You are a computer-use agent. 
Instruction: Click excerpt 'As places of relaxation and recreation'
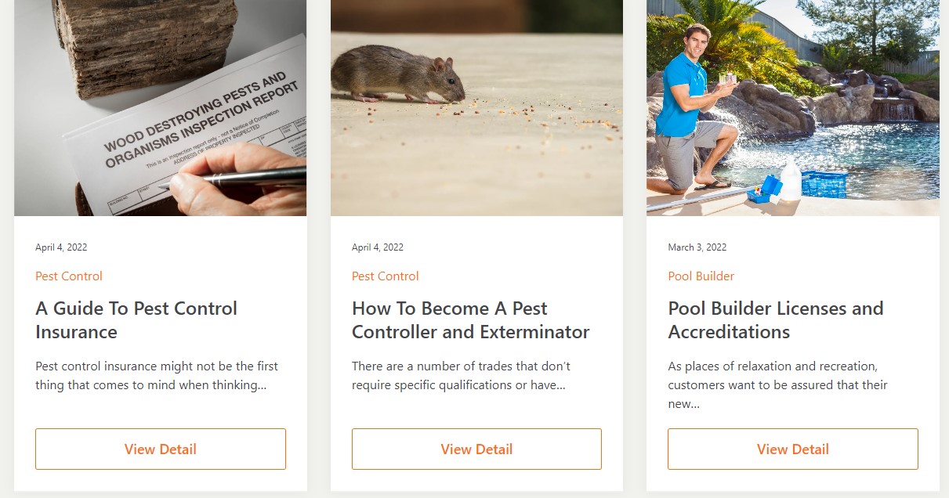point(777,385)
